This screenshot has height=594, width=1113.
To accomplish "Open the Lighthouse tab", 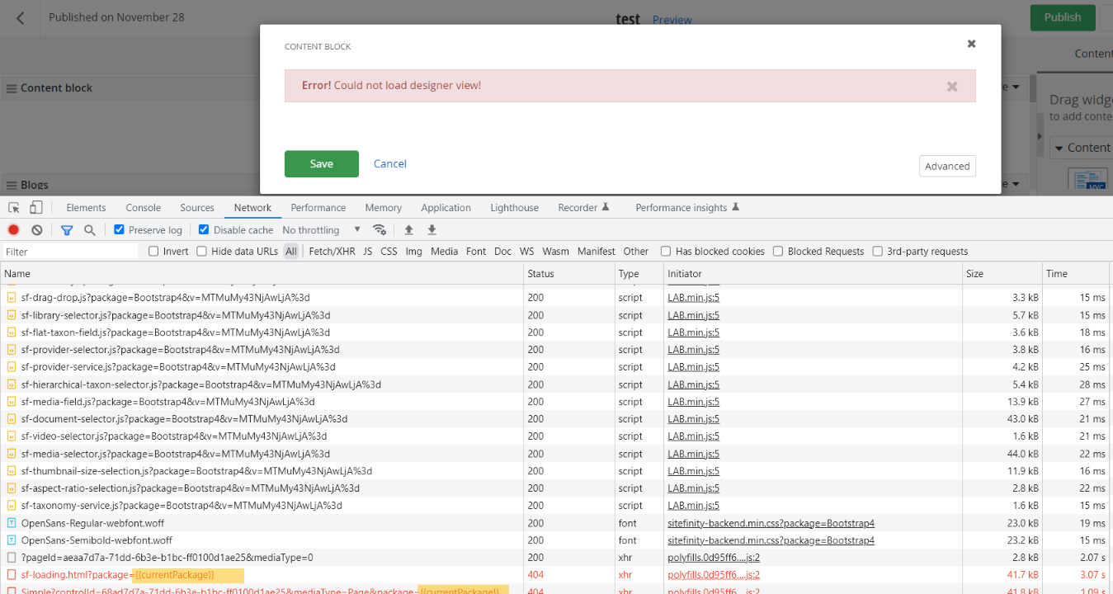I will point(515,208).
